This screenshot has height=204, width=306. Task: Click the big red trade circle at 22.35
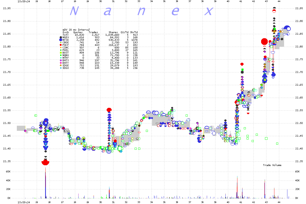coord(45,162)
